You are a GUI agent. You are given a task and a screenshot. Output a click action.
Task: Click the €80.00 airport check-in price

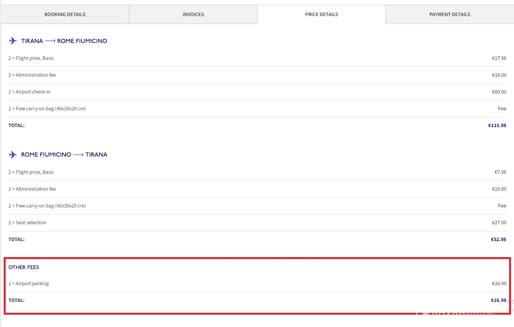[499, 92]
